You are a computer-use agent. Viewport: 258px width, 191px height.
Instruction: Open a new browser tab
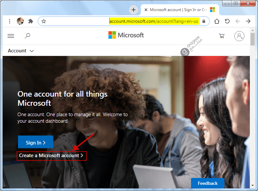(134, 10)
